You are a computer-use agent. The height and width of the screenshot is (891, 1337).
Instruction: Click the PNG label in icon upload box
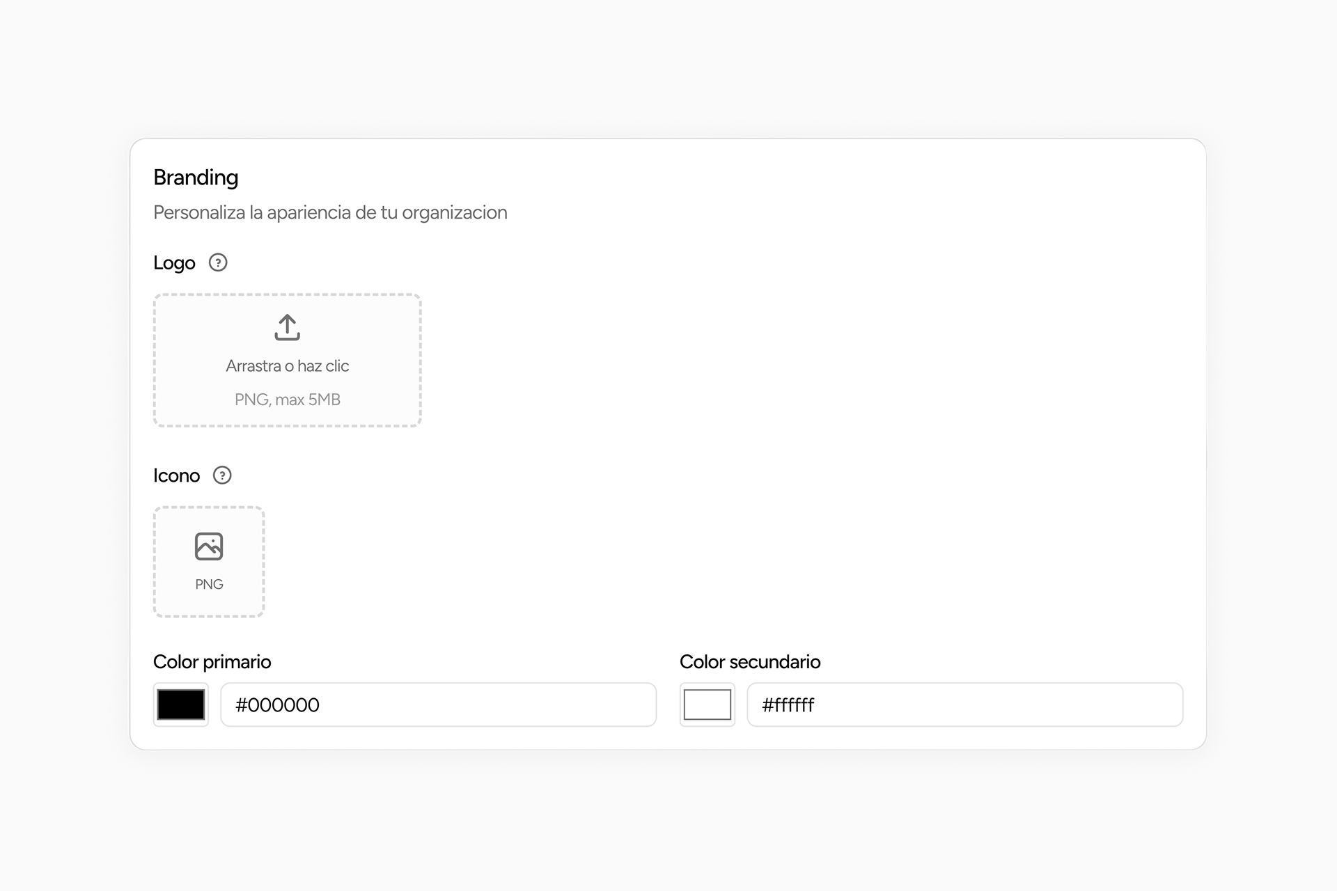point(209,585)
